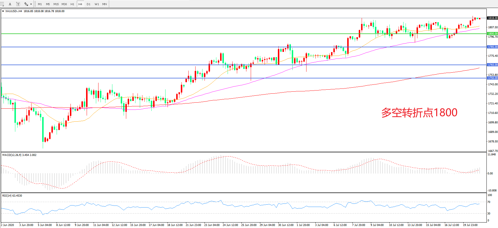
Task: Click the Arrows objects tool icon
Action: coord(26,4)
